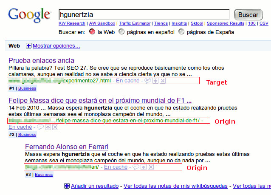
Task: Click the comment bubble icon for Felipe Massa result
Action: point(40,127)
